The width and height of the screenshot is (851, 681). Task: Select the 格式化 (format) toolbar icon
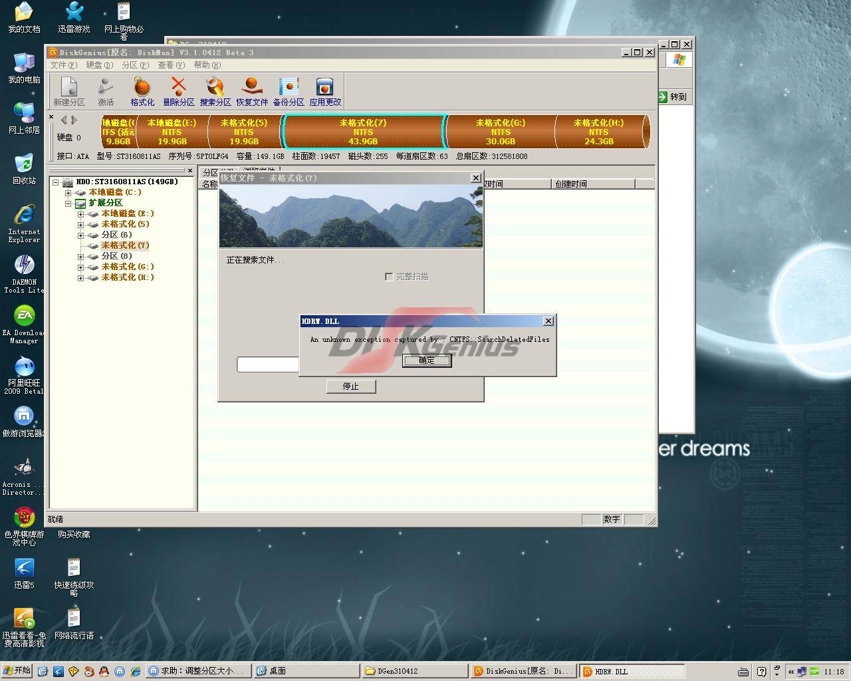click(x=142, y=91)
